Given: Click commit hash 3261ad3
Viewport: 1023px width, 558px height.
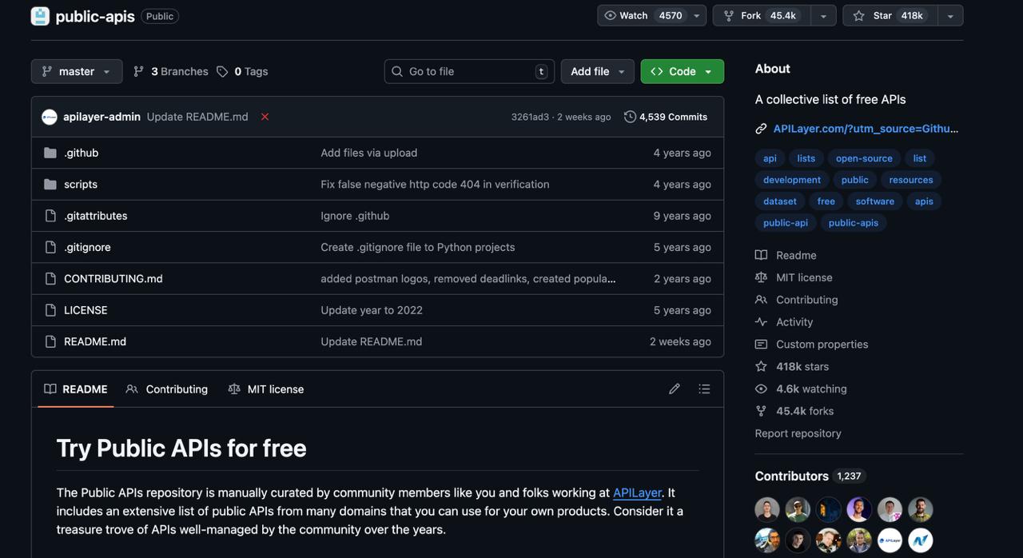Looking at the screenshot, I should [530, 117].
